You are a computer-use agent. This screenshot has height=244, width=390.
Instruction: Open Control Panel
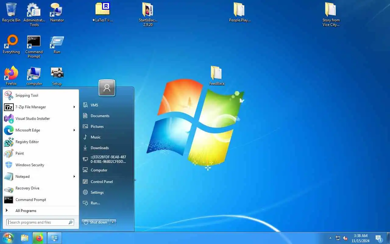pos(107,182)
